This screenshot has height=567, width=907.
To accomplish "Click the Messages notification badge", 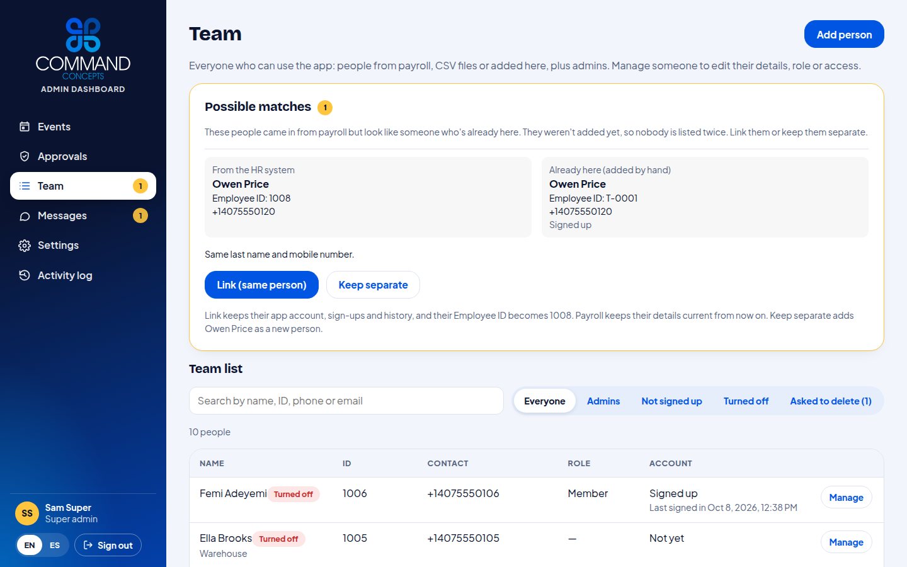I will pyautogui.click(x=140, y=215).
